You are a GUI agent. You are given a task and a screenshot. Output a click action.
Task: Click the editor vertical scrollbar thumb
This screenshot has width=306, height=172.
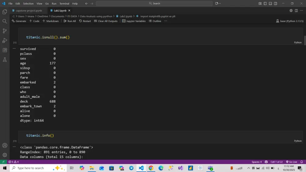(x=305, y=40)
